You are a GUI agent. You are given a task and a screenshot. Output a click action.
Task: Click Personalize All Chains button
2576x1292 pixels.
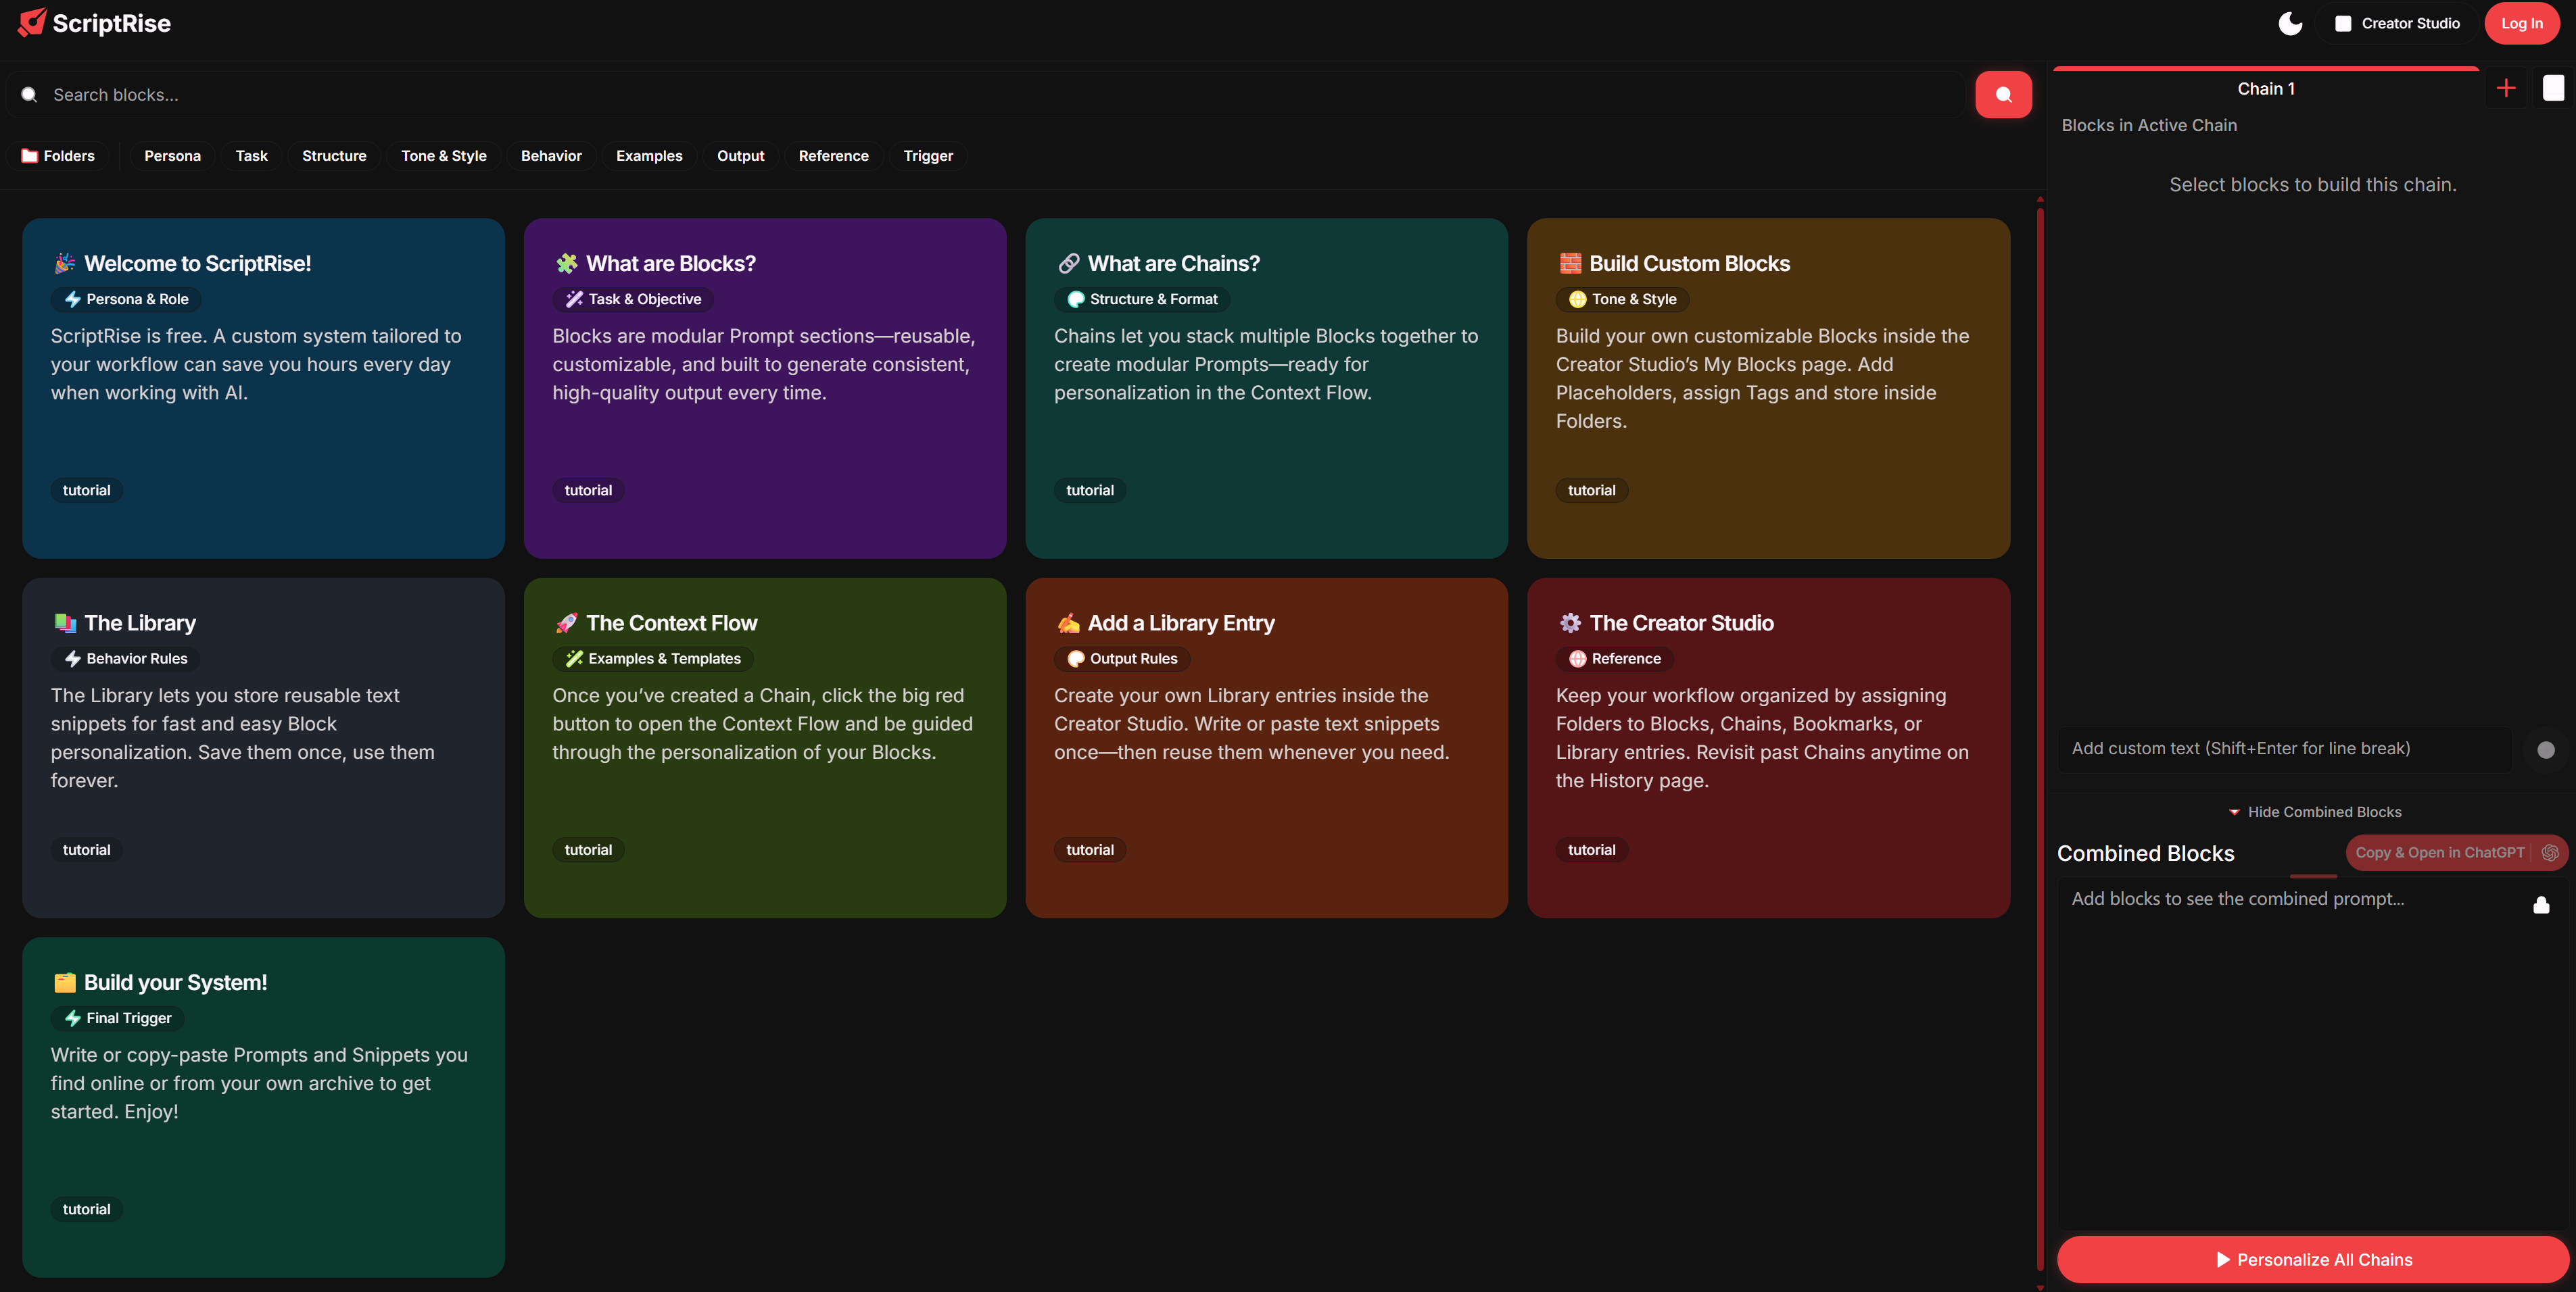[x=2312, y=1259]
